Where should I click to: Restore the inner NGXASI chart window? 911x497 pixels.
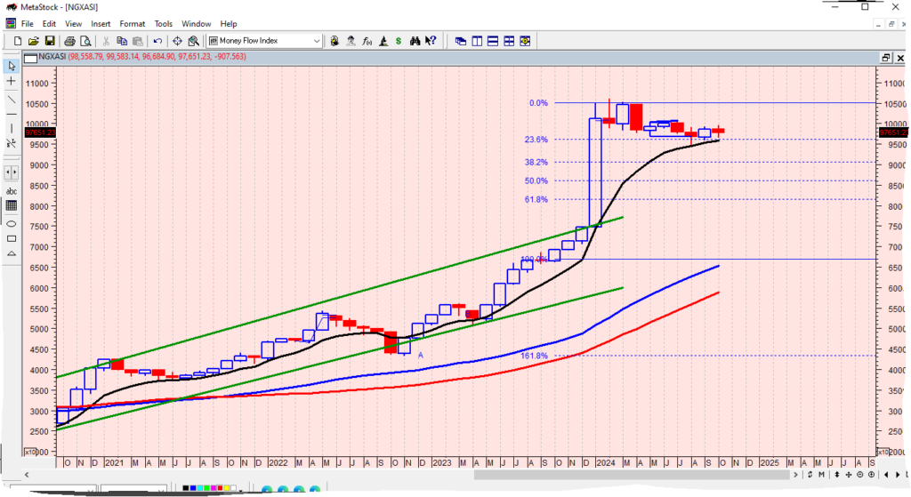pos(885,57)
